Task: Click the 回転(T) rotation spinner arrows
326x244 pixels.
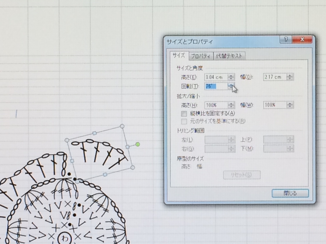Action: [x=230, y=86]
